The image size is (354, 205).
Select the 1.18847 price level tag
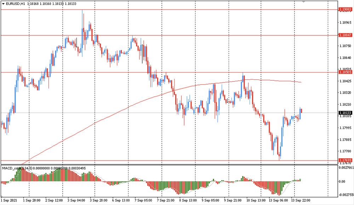click(345, 35)
